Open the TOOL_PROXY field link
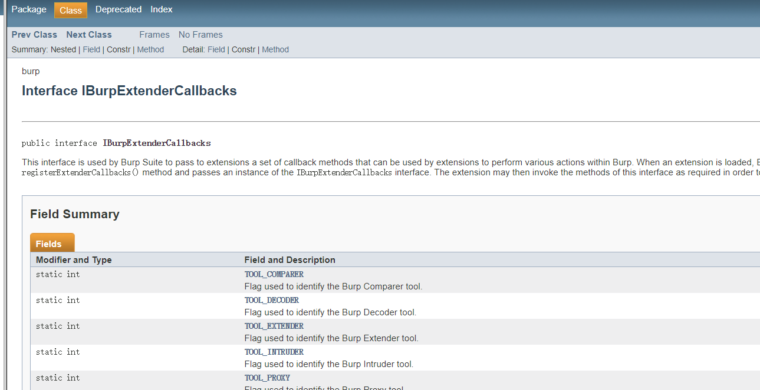The width and height of the screenshot is (760, 390). (267, 378)
